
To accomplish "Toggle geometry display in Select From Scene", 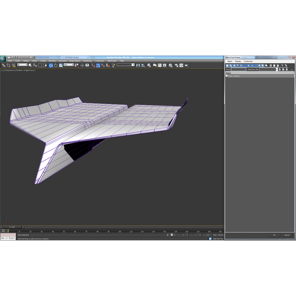I will coord(228,65).
